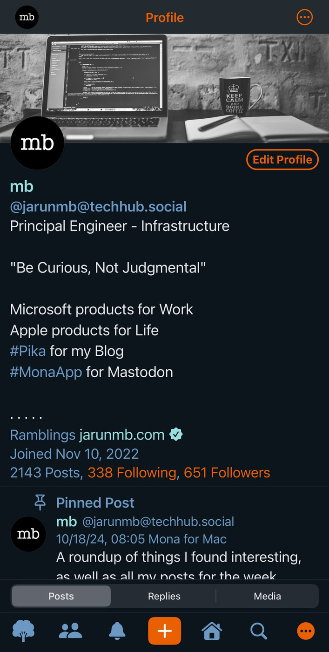Go to the home icon in bottom bar
Image resolution: width=329 pixels, height=652 pixels.
coord(212,631)
